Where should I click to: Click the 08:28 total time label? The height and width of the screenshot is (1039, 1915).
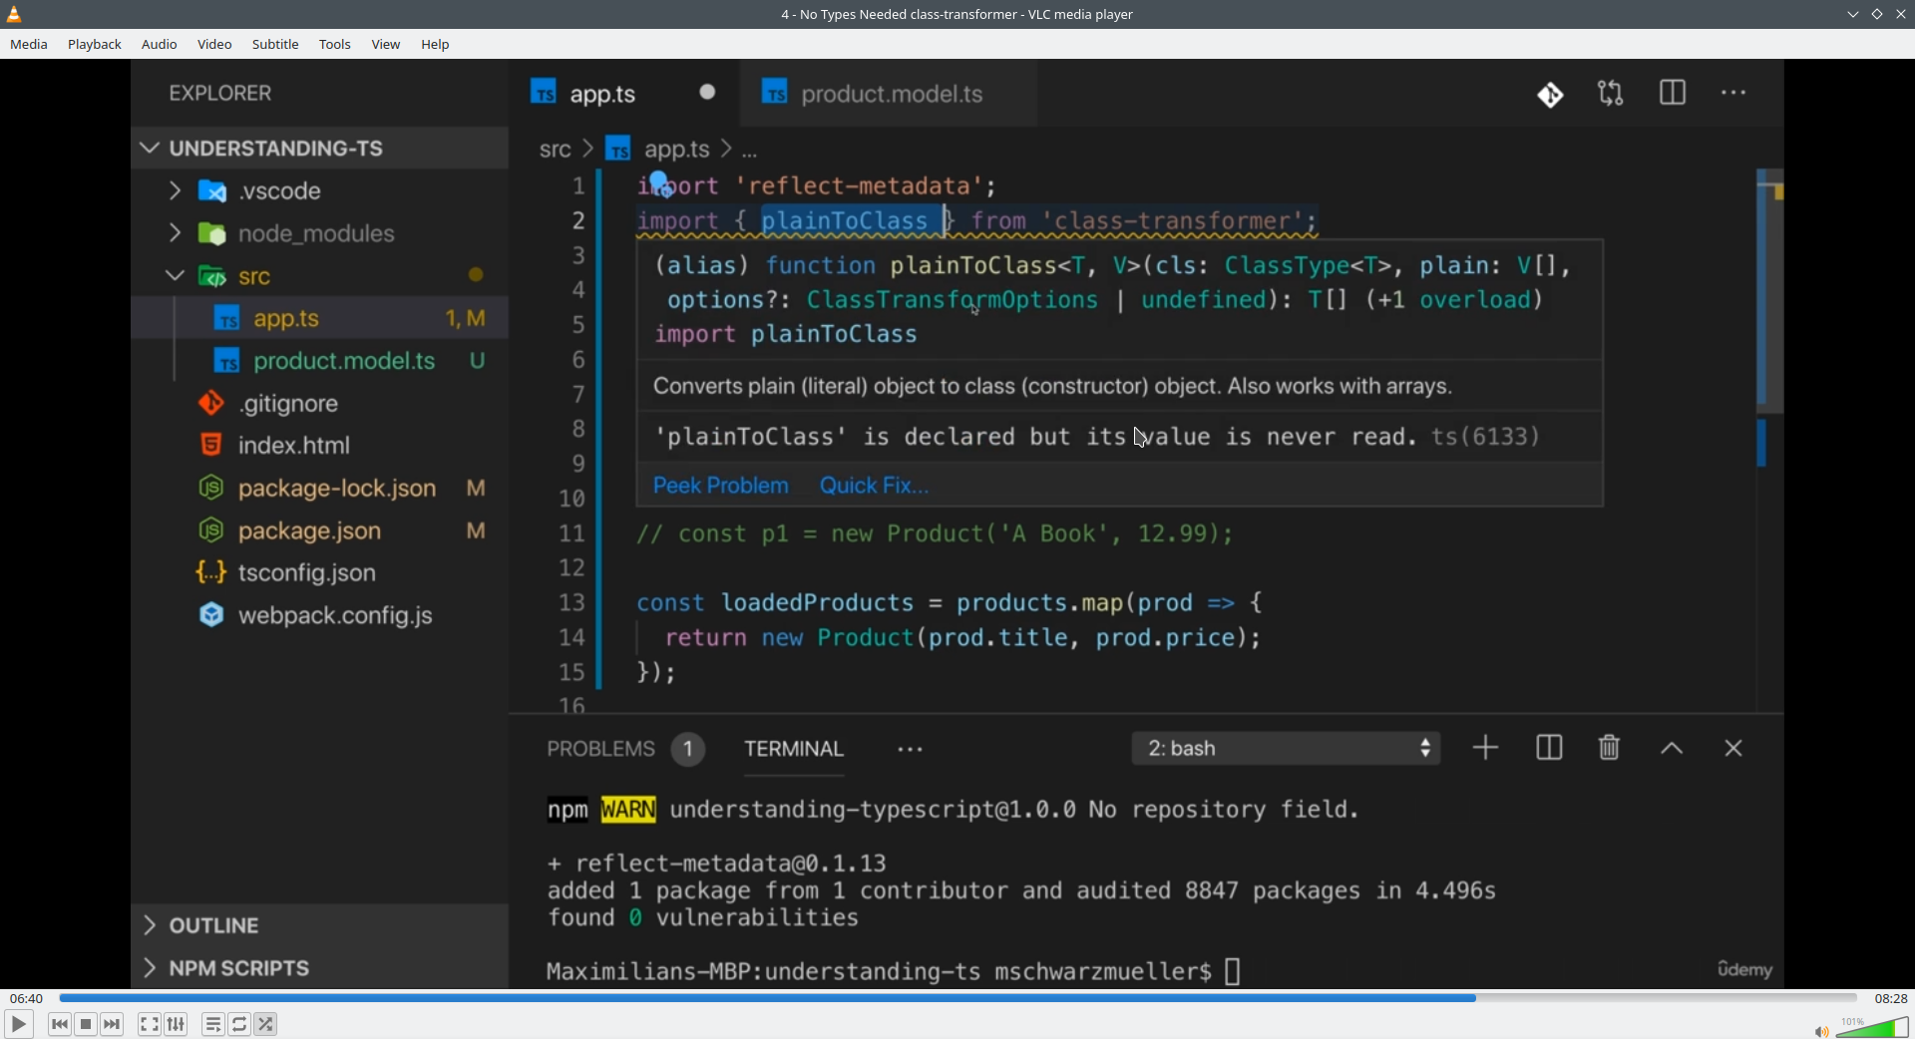click(1891, 999)
